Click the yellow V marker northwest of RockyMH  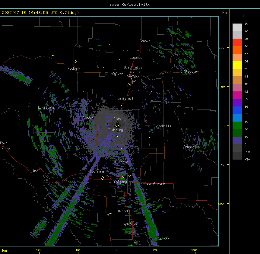[x=53, y=56]
